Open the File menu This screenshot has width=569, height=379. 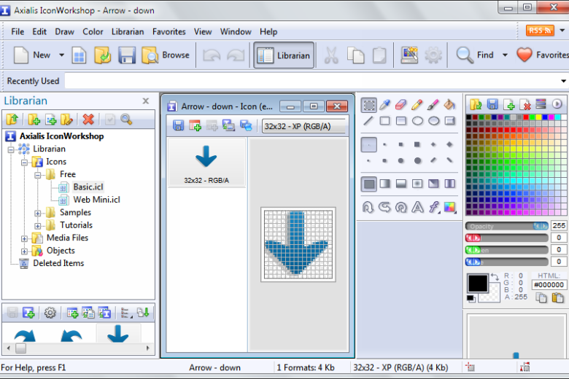(x=18, y=32)
